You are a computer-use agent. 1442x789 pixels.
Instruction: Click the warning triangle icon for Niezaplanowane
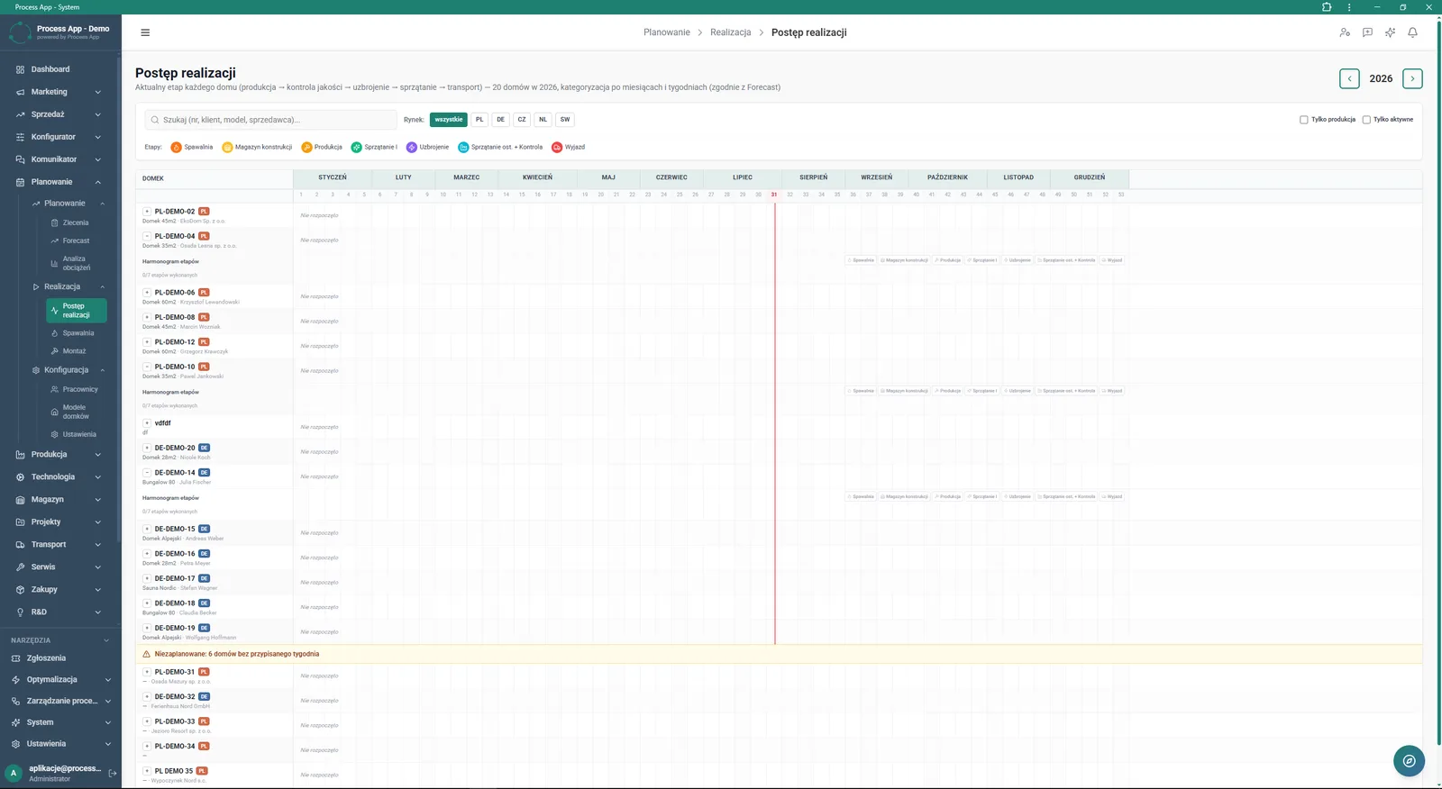(147, 654)
